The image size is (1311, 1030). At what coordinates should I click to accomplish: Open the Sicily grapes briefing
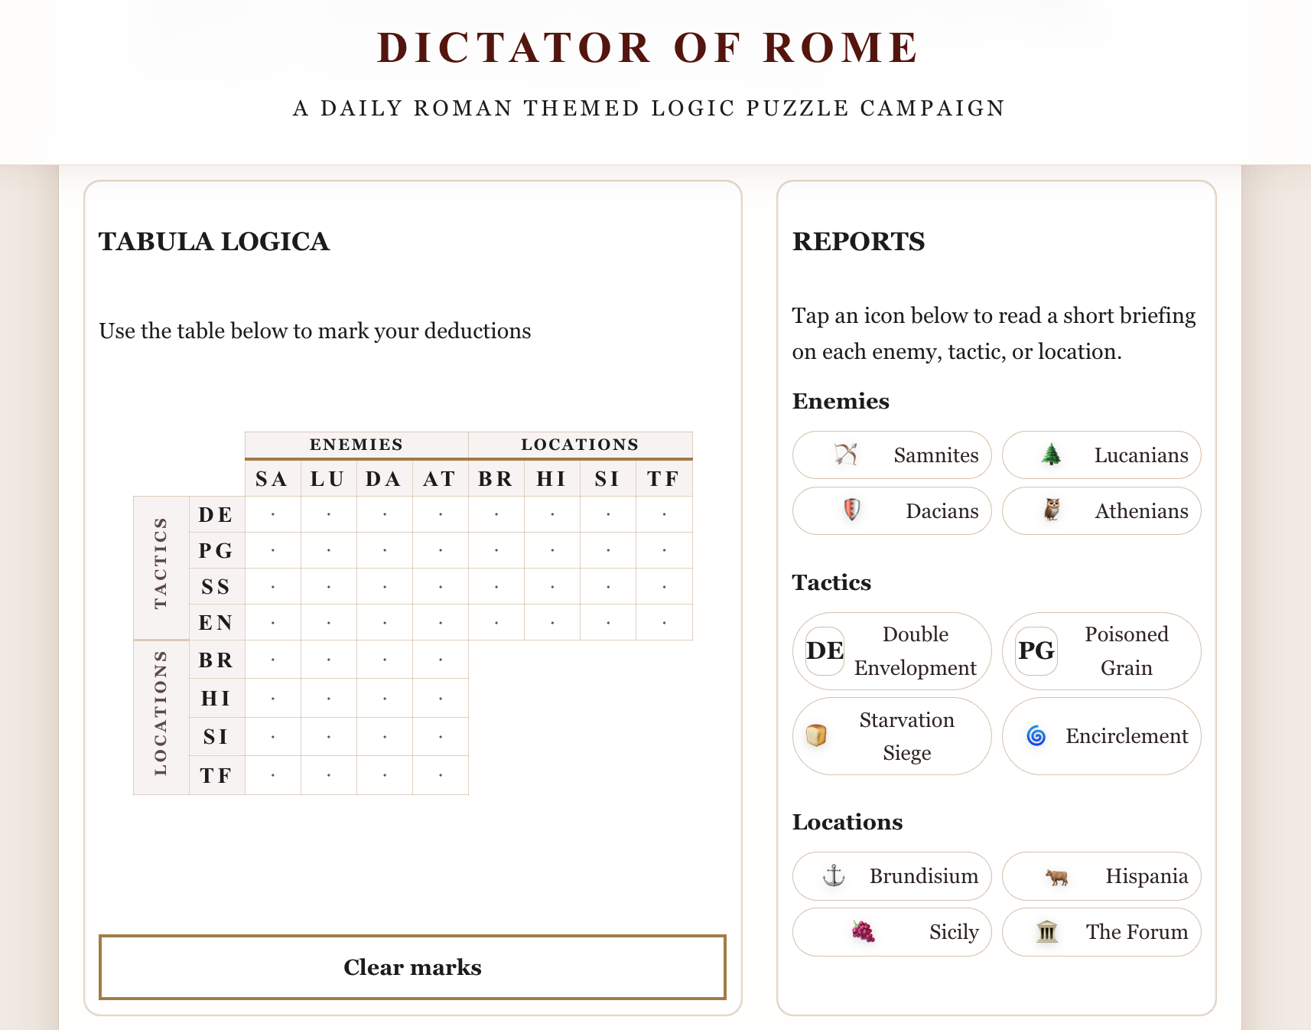[x=863, y=931]
